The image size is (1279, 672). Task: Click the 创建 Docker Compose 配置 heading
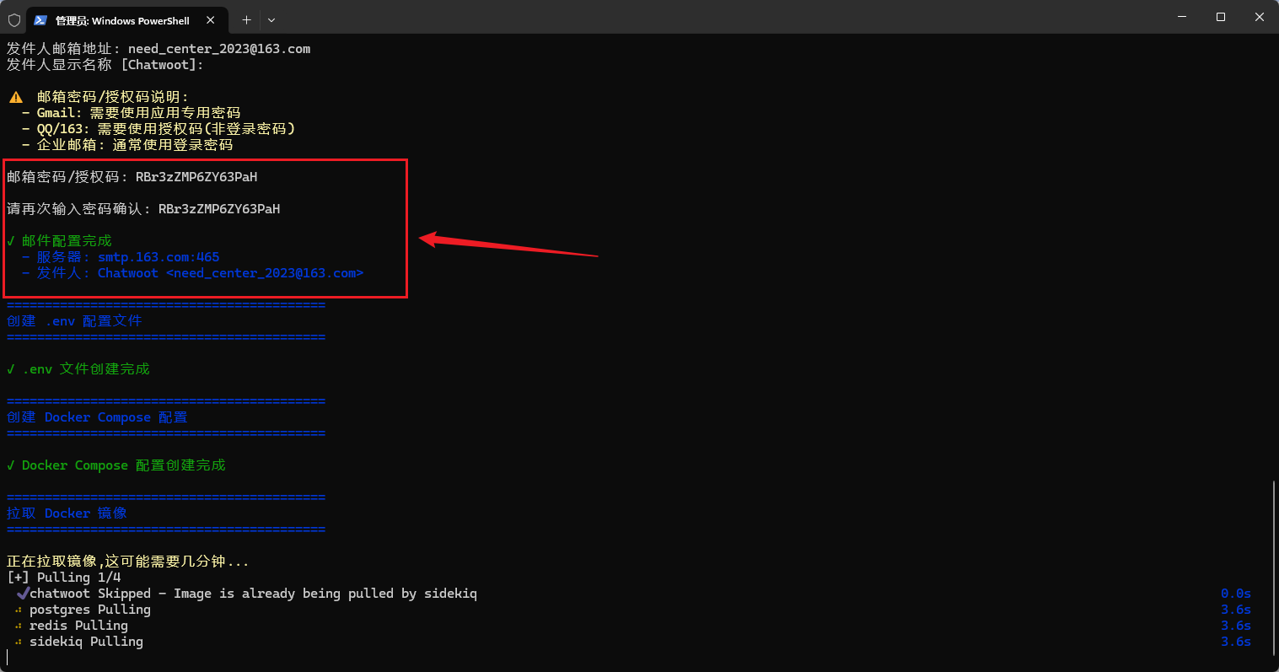97,417
